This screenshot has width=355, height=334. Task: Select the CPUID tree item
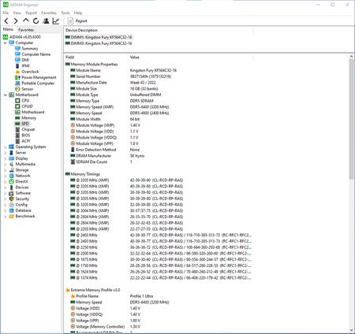[27, 106]
